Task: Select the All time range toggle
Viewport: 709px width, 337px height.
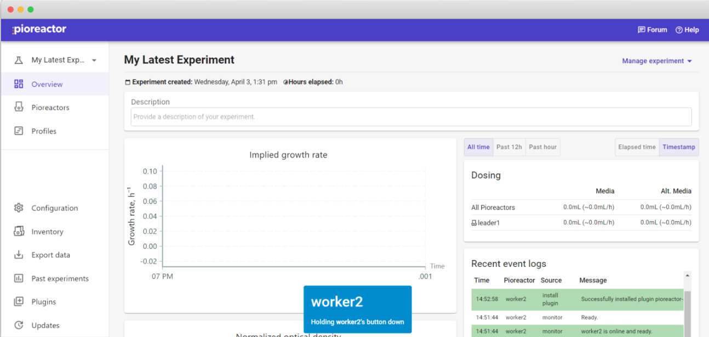Action: [x=478, y=147]
